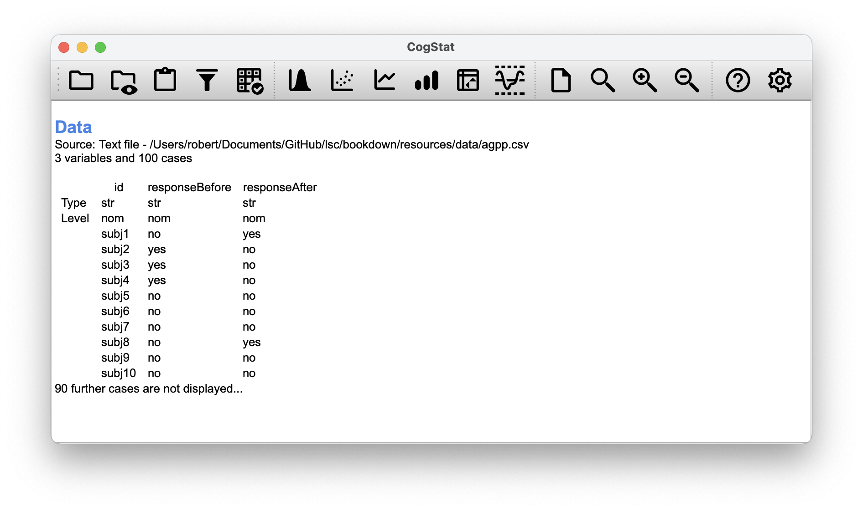Open Preferences via the gear icon

click(x=780, y=81)
